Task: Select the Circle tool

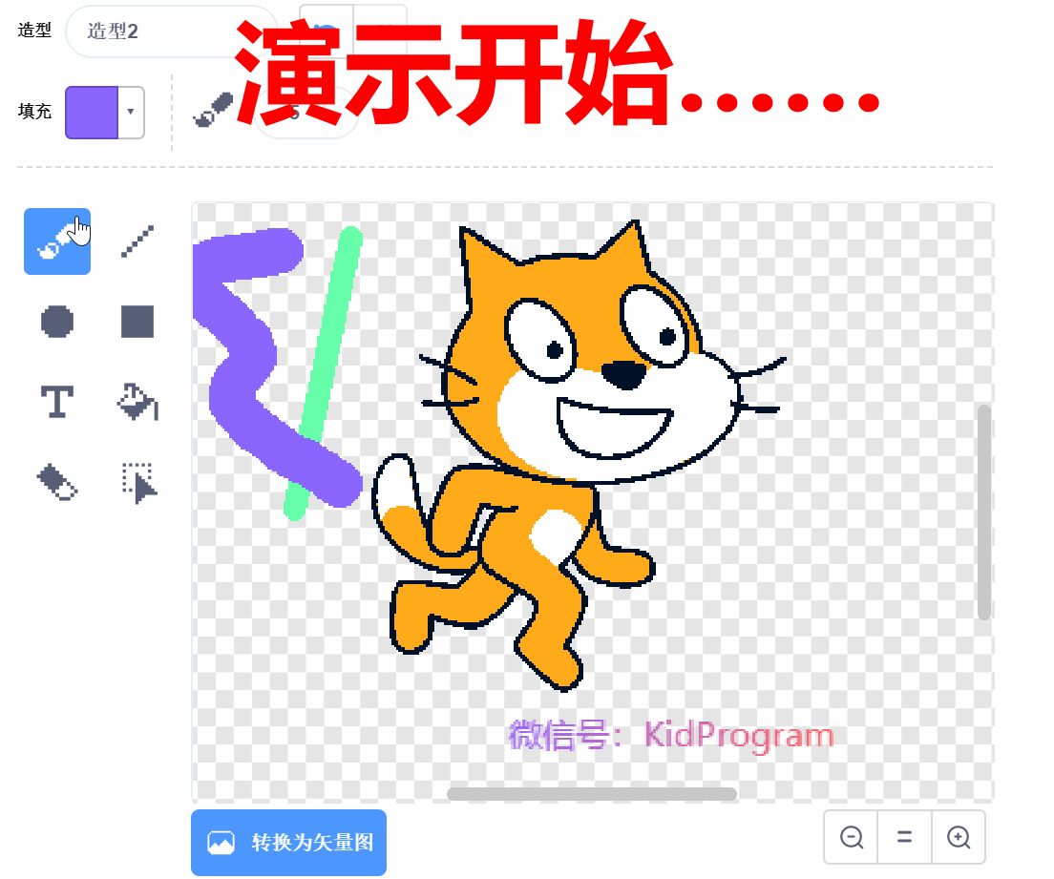Action: click(x=57, y=322)
